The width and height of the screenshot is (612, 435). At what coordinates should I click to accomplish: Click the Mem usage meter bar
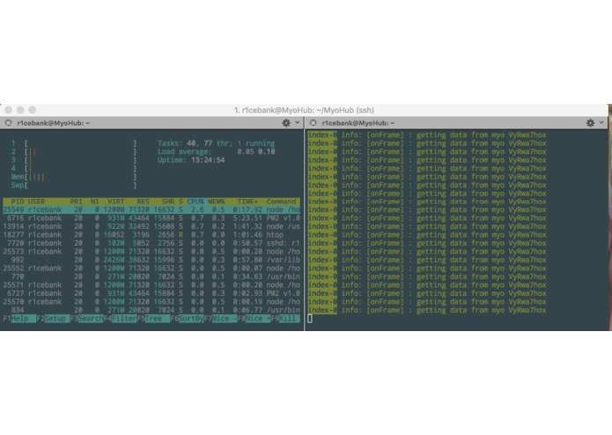[74, 177]
